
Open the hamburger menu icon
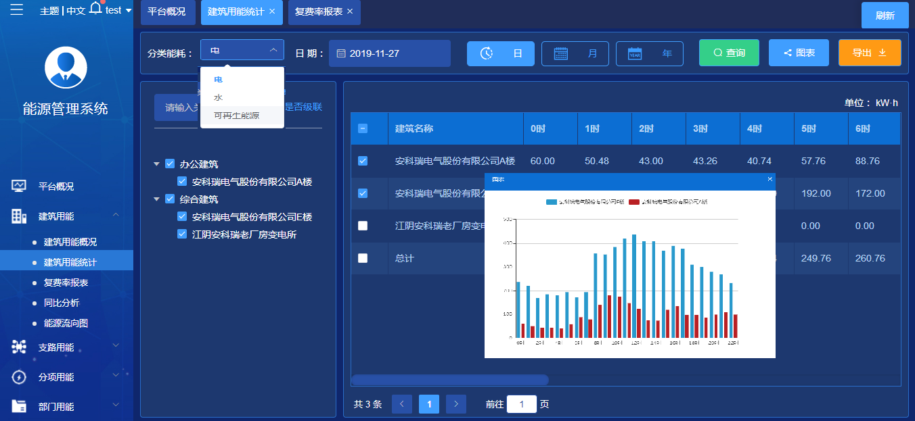click(17, 9)
